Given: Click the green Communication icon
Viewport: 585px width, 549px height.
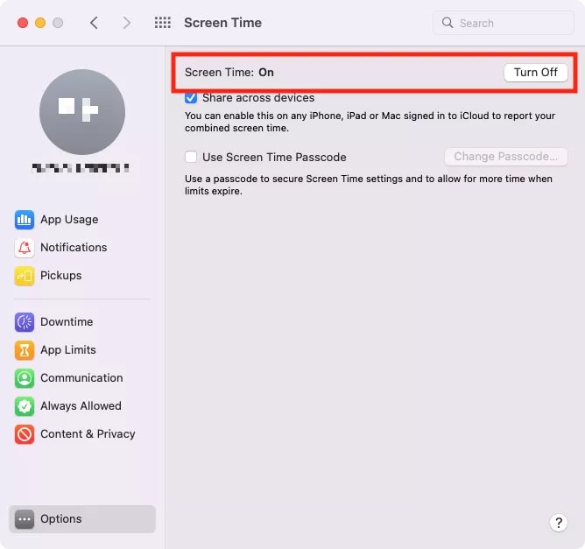Looking at the screenshot, I should 25,378.
